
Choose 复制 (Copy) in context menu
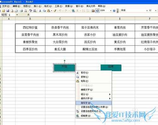coord(94,77)
